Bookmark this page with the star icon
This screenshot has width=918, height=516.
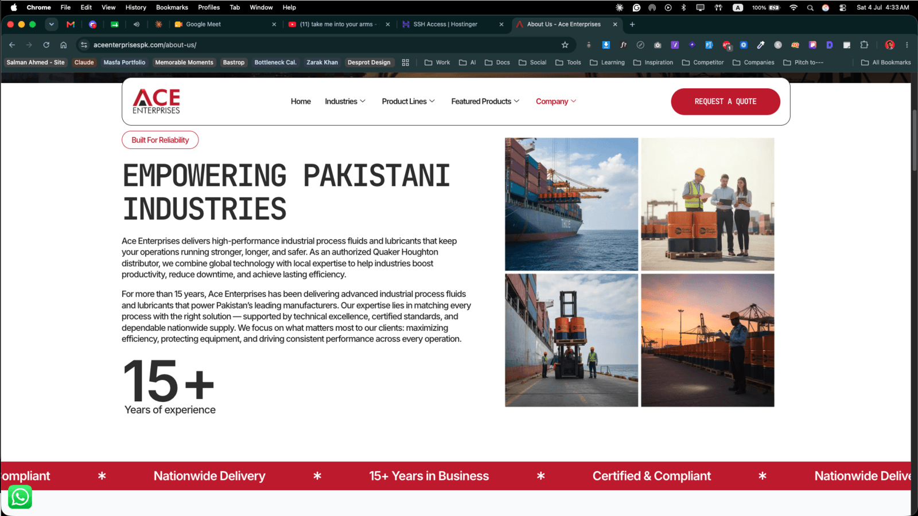coord(565,45)
